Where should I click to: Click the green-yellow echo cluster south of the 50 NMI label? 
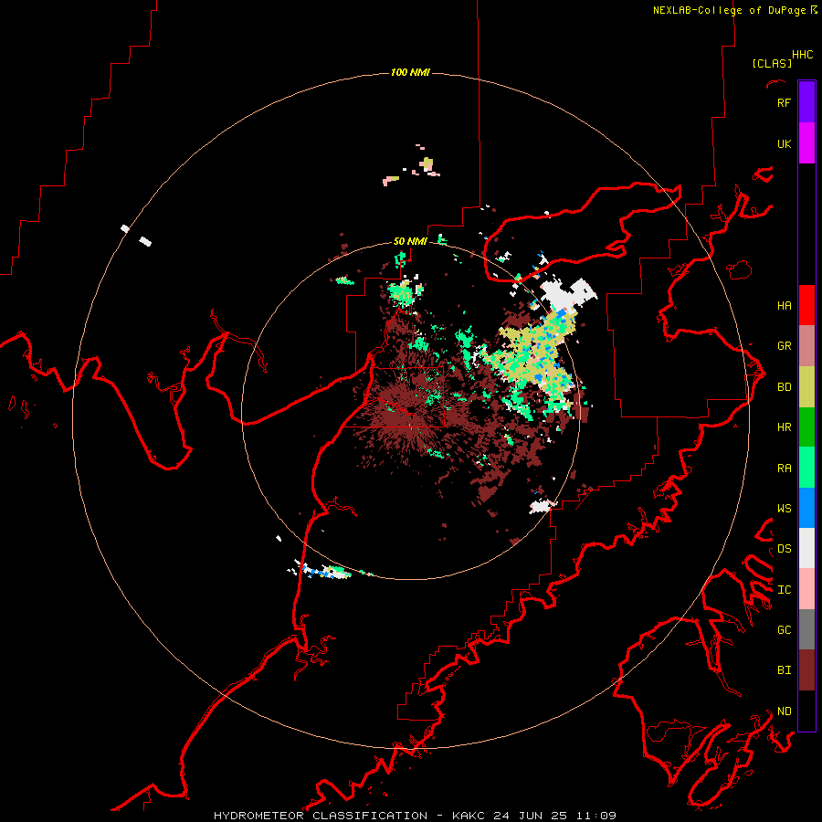click(x=405, y=292)
